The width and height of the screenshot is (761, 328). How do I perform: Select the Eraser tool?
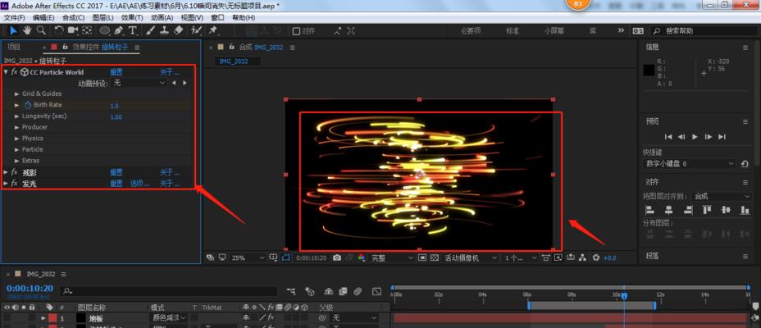click(178, 30)
